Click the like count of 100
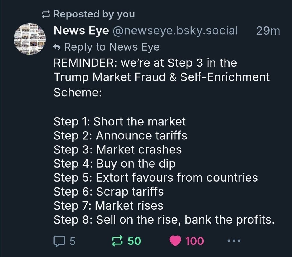Viewport: 292px width, 257px height. click(x=195, y=241)
